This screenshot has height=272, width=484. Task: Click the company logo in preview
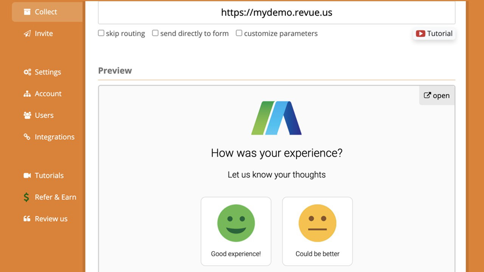tap(276, 118)
